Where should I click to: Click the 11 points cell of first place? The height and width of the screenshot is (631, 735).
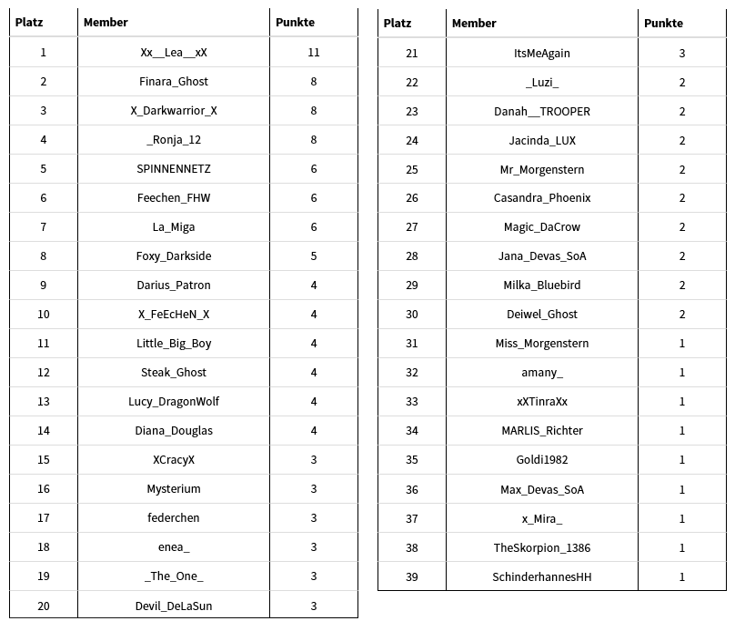314,53
